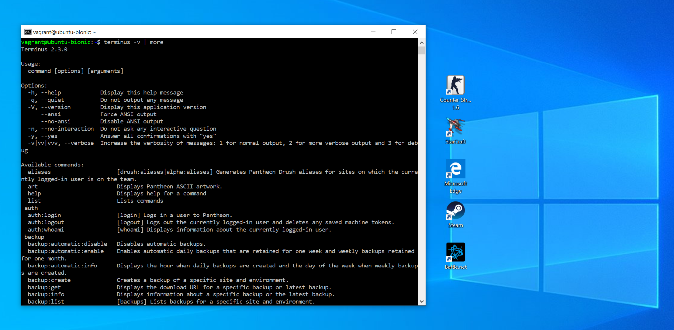Click the window title vagrant@ubuntu-bionic
Image resolution: width=674 pixels, height=330 pixels.
65,32
